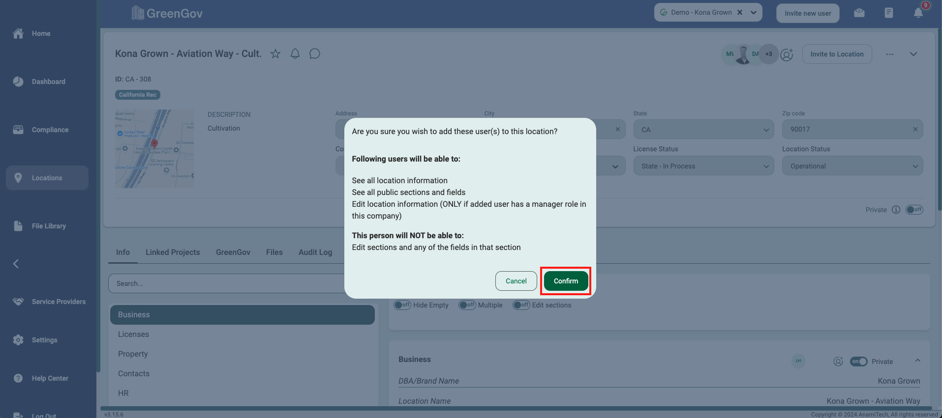This screenshot has height=418, width=942.
Task: Toggle the location Private switch below Location Status
Action: pos(915,210)
